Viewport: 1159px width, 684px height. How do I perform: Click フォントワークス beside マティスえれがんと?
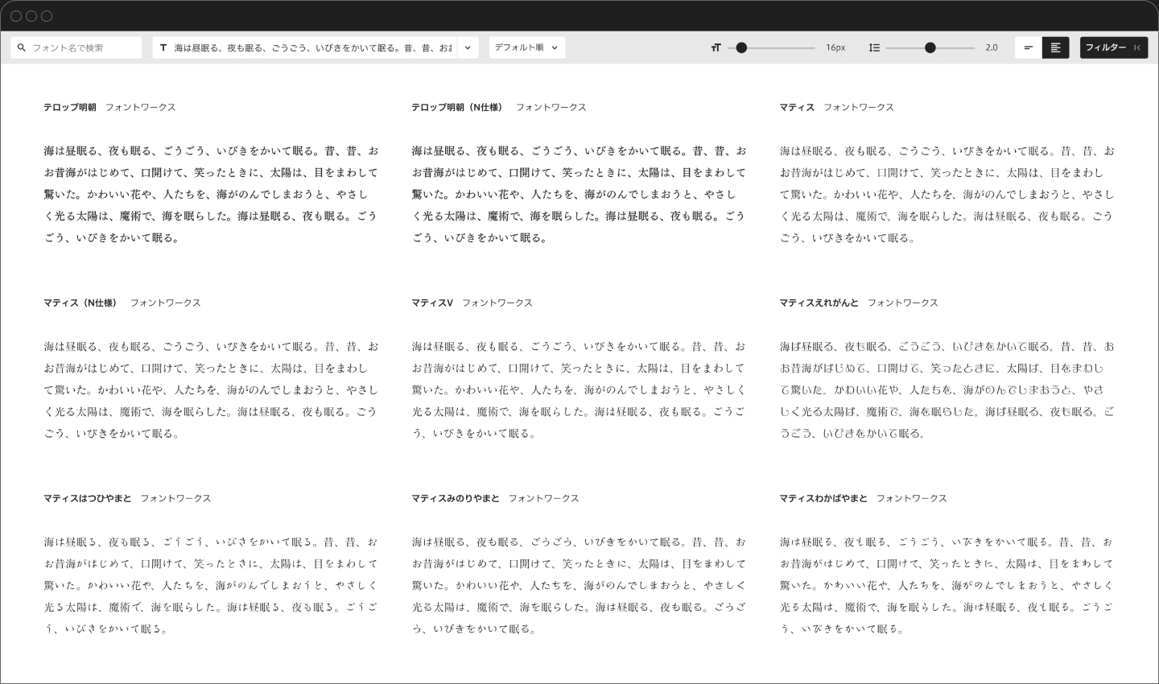903,303
